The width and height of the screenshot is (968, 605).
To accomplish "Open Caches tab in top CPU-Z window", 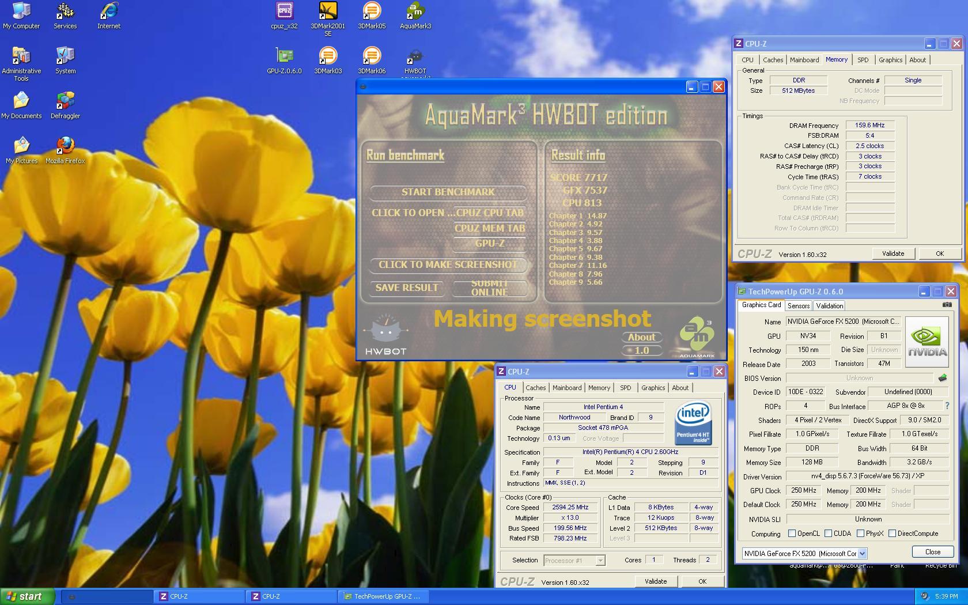I will 773,60.
